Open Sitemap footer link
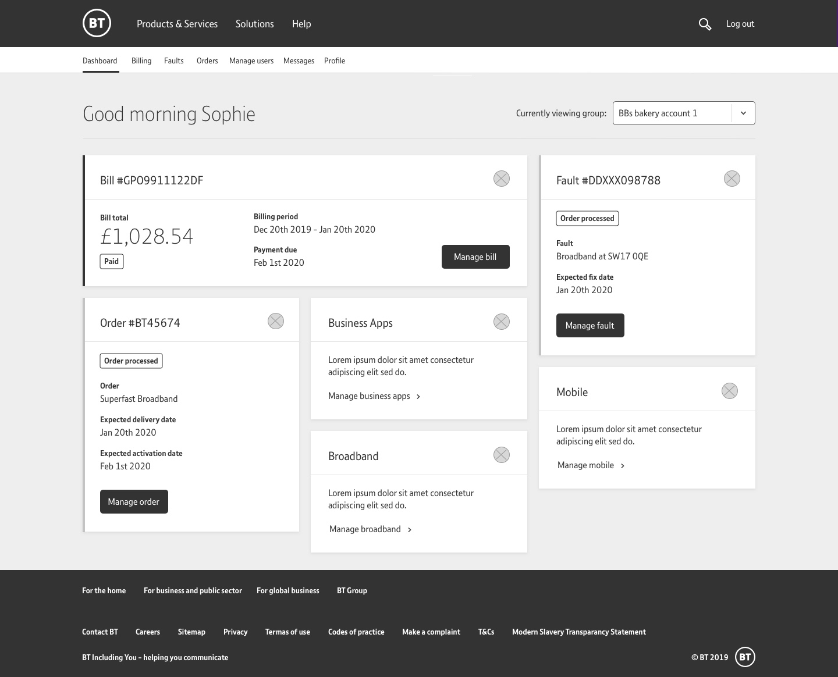 tap(191, 632)
